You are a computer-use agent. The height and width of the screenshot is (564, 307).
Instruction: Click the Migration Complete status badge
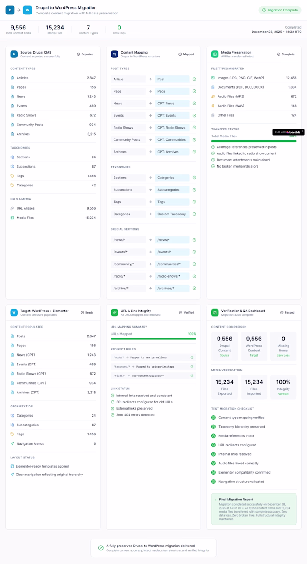point(280,10)
